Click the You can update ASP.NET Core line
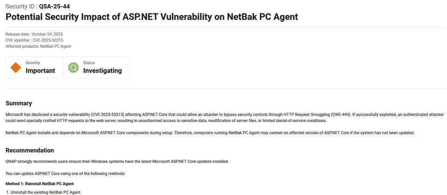 [x=66, y=174]
